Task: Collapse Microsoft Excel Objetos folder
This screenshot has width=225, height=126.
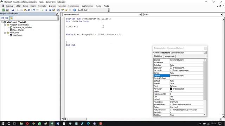Action: (x=5, y=25)
